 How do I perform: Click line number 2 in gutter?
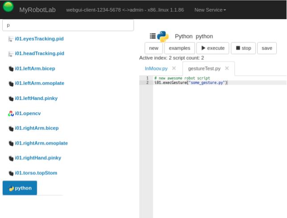148,82
